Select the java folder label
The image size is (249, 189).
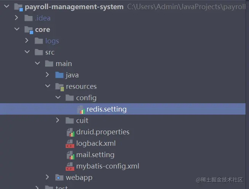pyautogui.click(x=72, y=76)
